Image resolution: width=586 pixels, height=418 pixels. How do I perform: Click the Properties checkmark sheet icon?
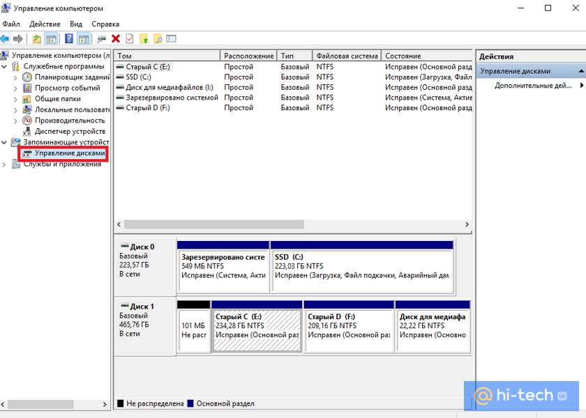[x=129, y=39]
